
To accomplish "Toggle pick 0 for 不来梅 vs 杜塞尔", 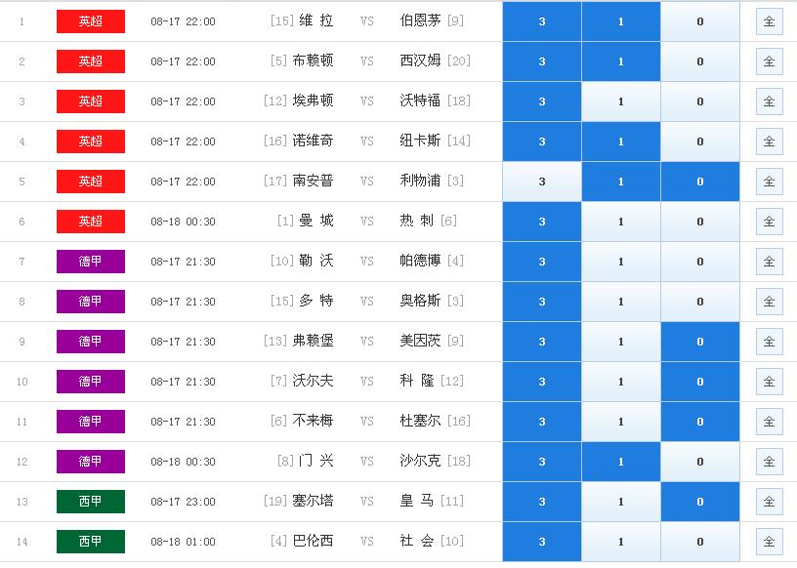I will coord(700,422).
